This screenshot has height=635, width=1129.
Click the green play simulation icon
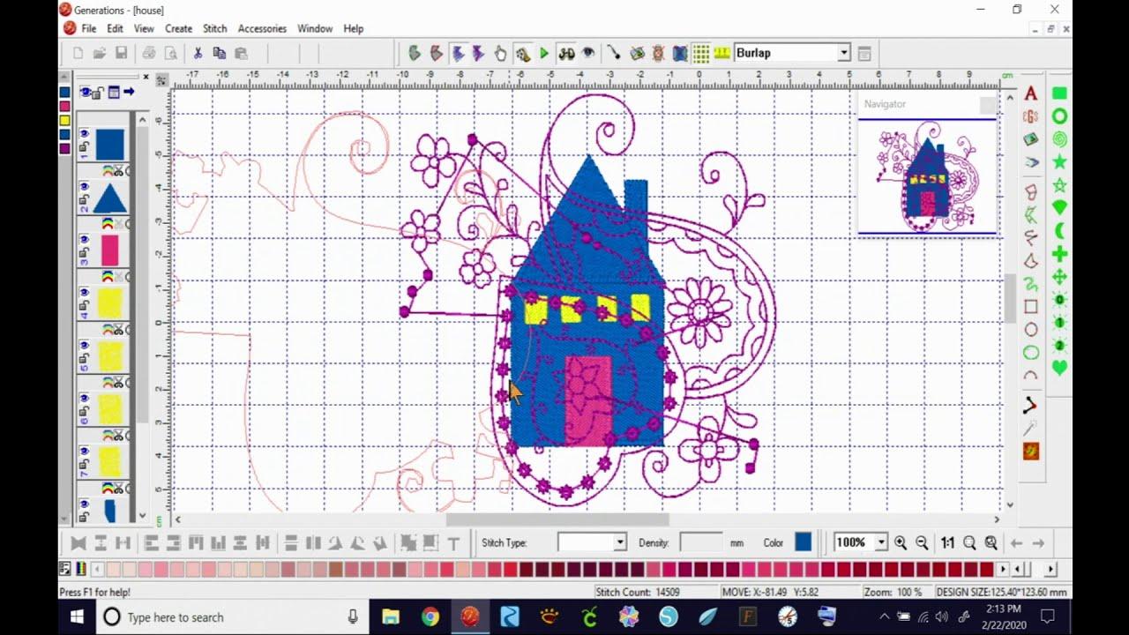[544, 54]
